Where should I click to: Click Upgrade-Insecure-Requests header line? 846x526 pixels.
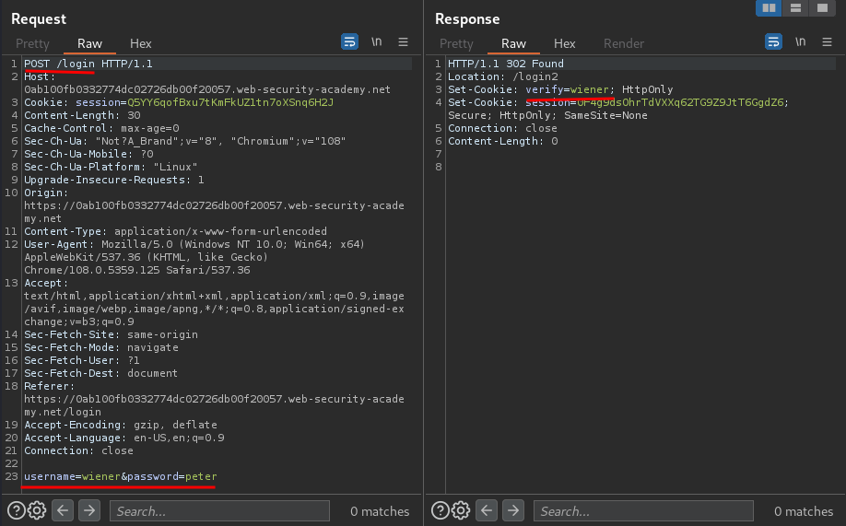click(x=114, y=181)
